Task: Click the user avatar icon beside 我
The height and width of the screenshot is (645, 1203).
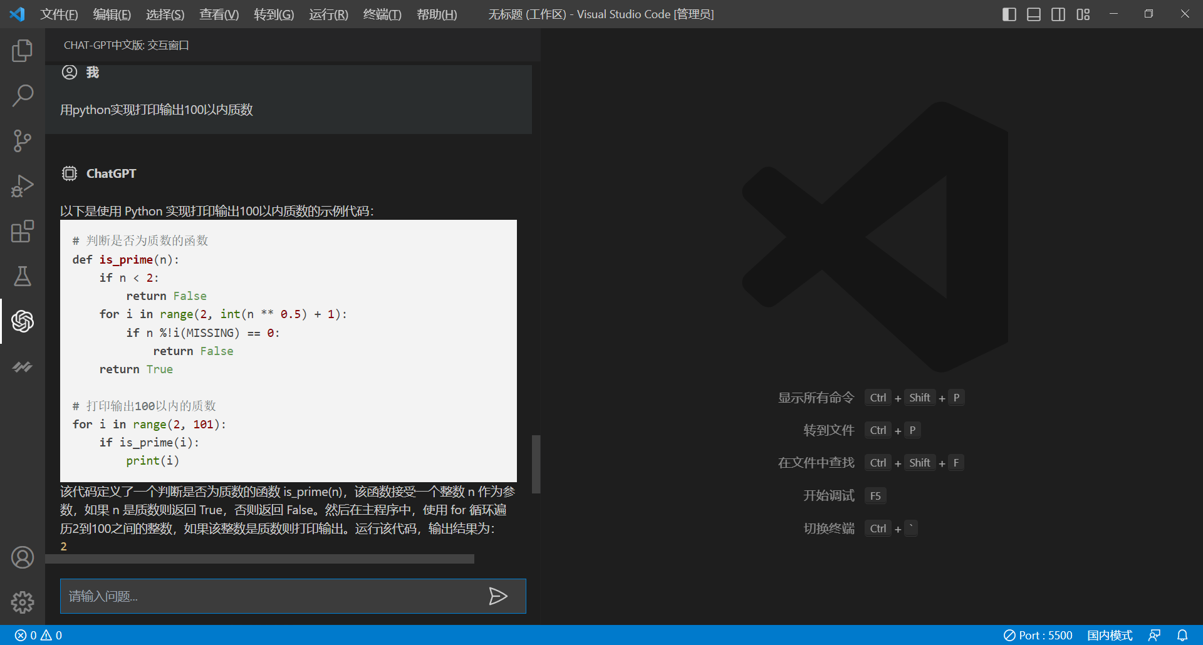Action: click(70, 72)
